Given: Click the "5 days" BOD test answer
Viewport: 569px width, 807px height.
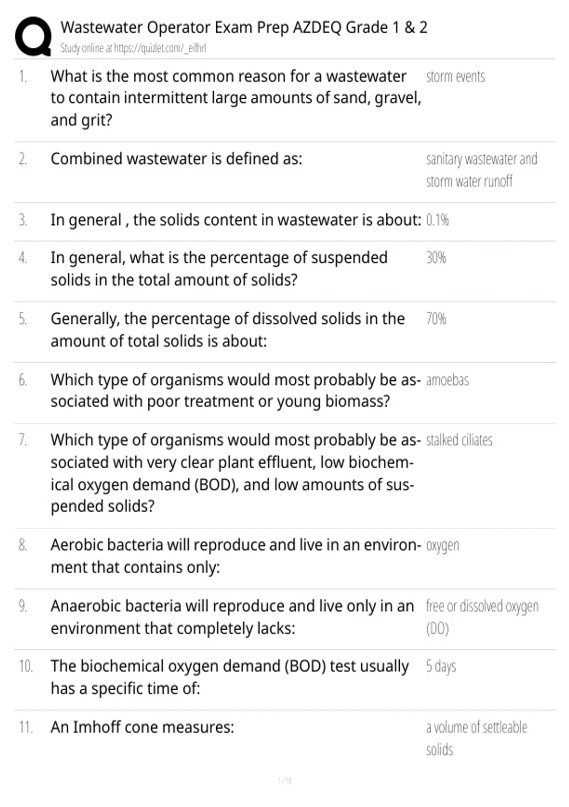Looking at the screenshot, I should pyautogui.click(x=441, y=666).
